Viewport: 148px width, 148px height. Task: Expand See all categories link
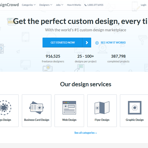point(86,133)
